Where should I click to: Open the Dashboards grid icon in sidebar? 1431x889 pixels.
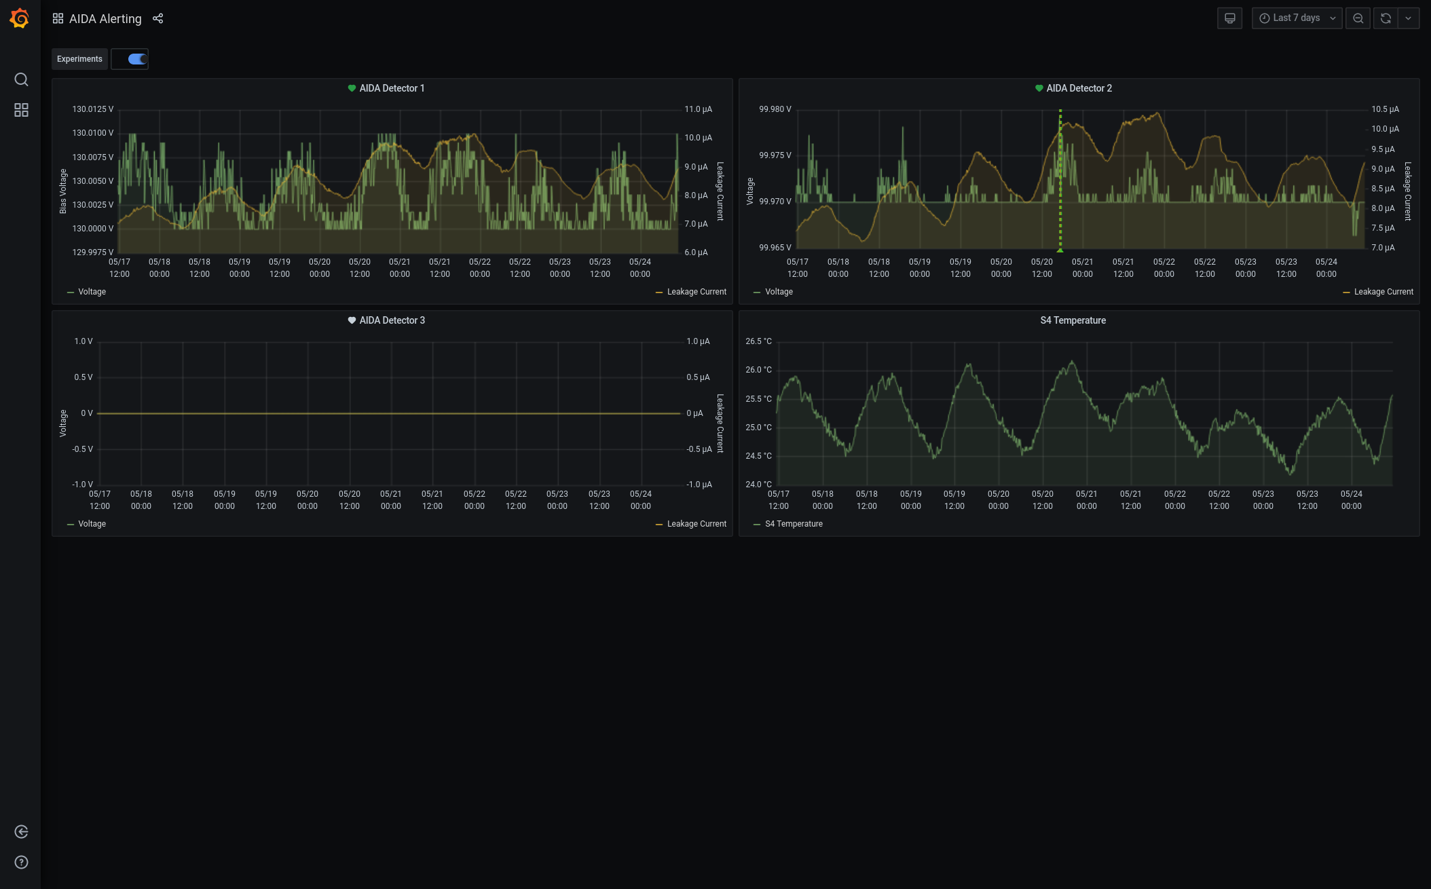click(x=21, y=110)
